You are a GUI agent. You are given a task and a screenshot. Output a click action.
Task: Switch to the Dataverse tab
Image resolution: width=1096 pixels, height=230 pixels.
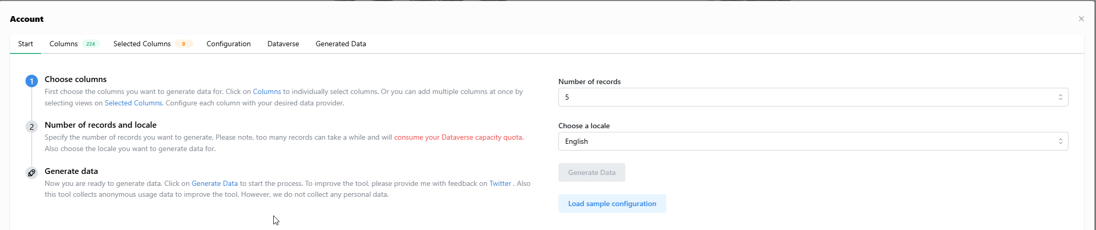click(x=283, y=44)
